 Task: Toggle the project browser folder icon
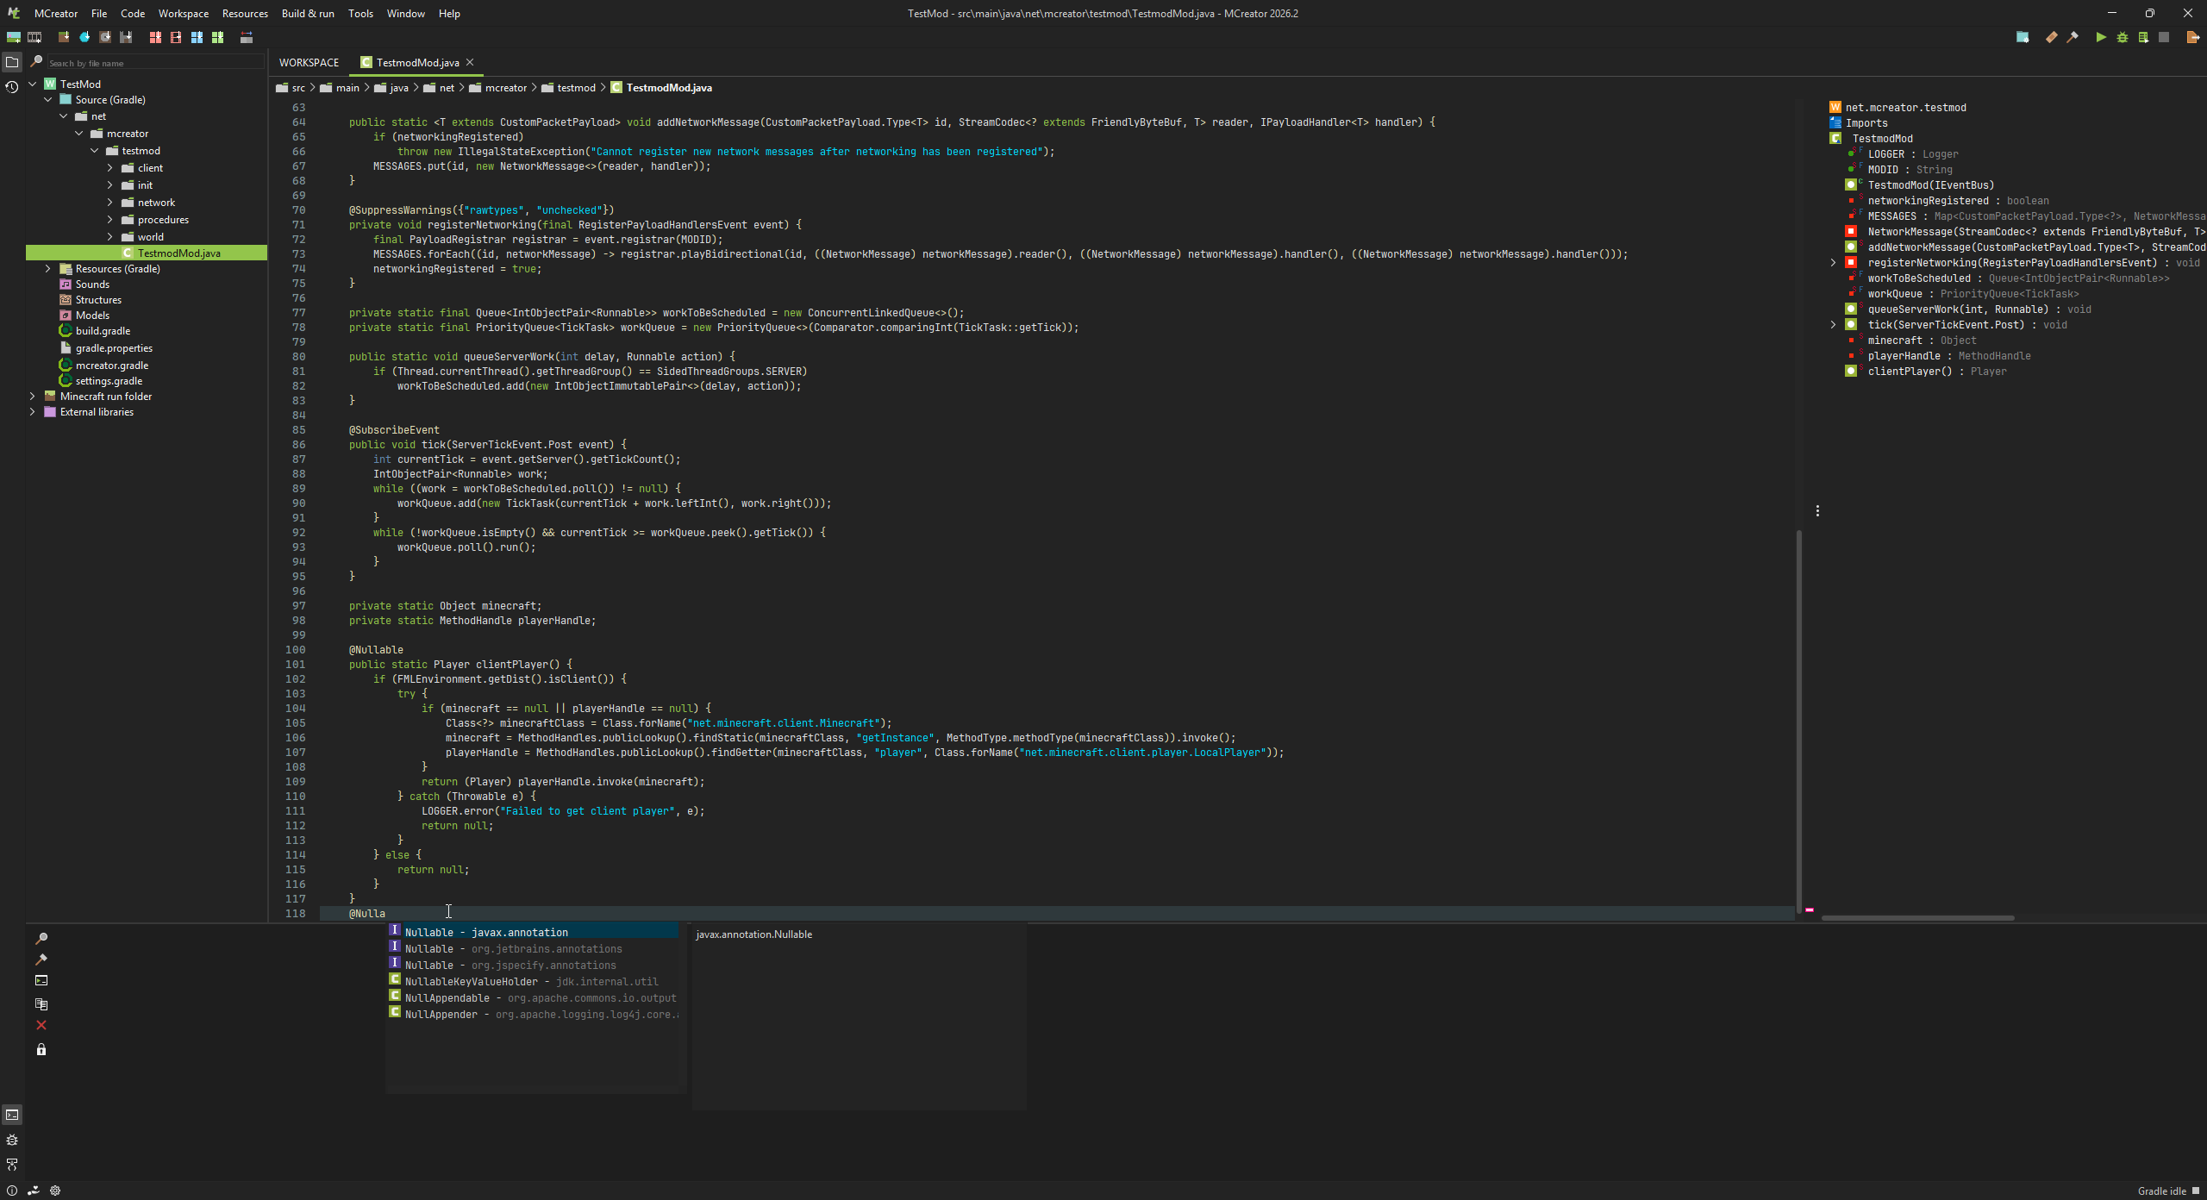coord(12,62)
